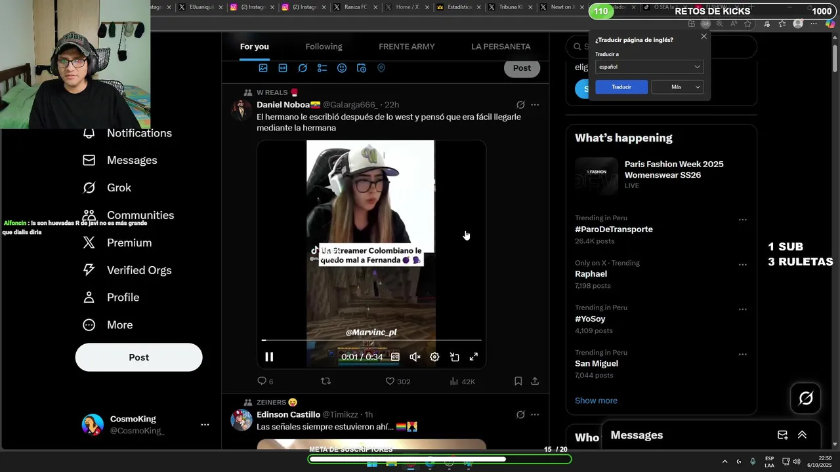840x472 pixels.
Task: Open Edinson Castillo's profile avatar
Action: click(241, 420)
